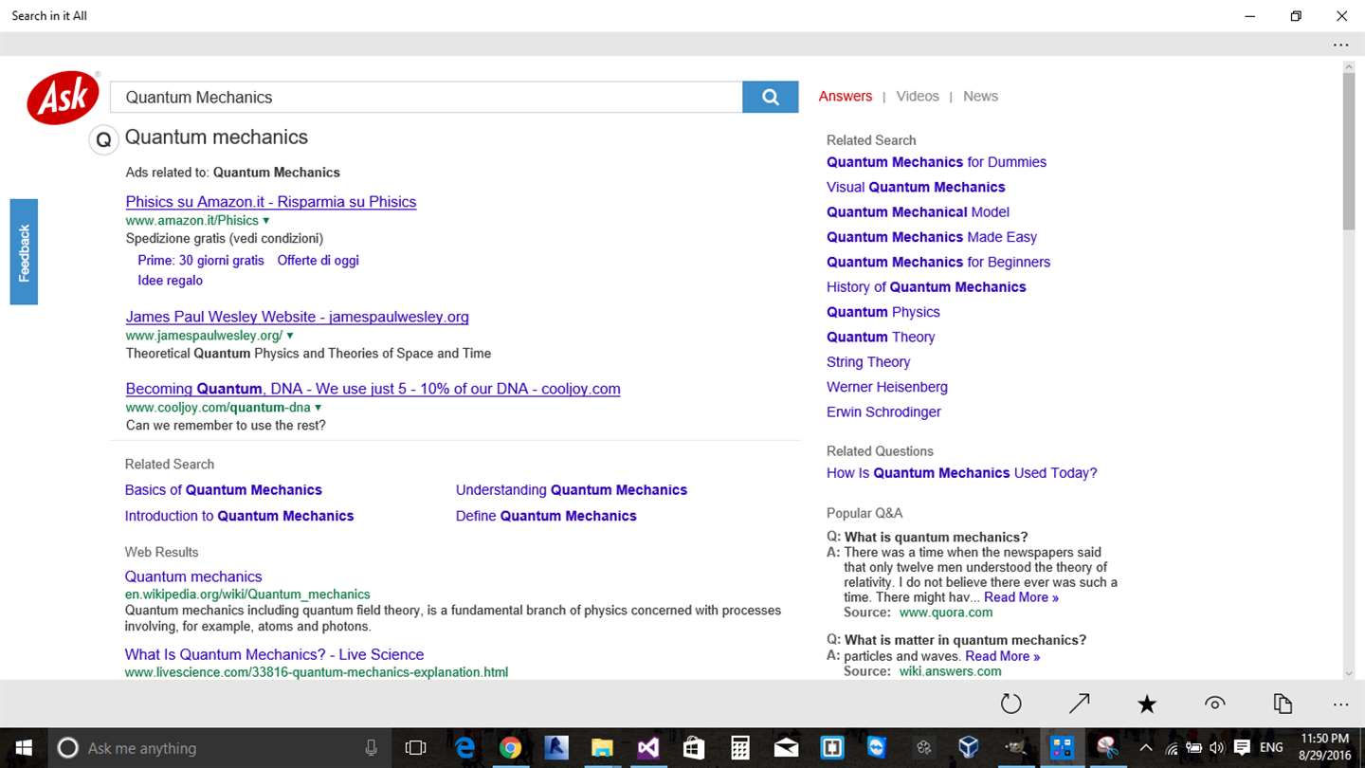Click the page vertical scrollbar thumb
The image size is (1365, 768).
coord(1348,150)
